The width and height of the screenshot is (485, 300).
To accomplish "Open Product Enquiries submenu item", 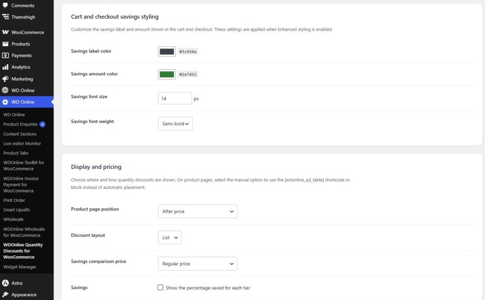I will point(20,124).
